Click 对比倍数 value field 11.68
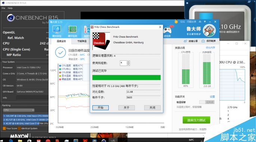Viewport: 256px width, 142px height. [x=144, y=92]
